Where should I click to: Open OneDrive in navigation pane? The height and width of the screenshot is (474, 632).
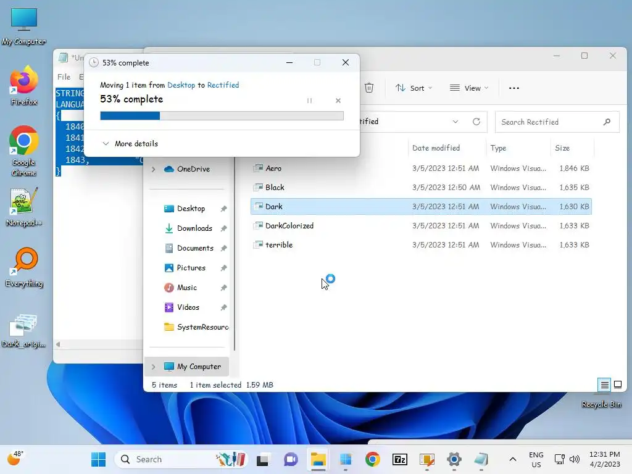coord(186,169)
